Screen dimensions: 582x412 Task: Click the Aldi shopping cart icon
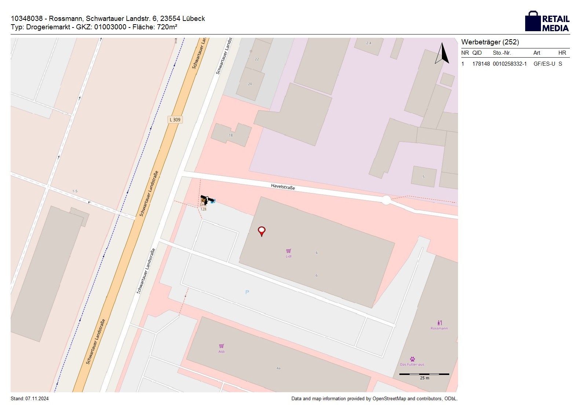point(222,346)
